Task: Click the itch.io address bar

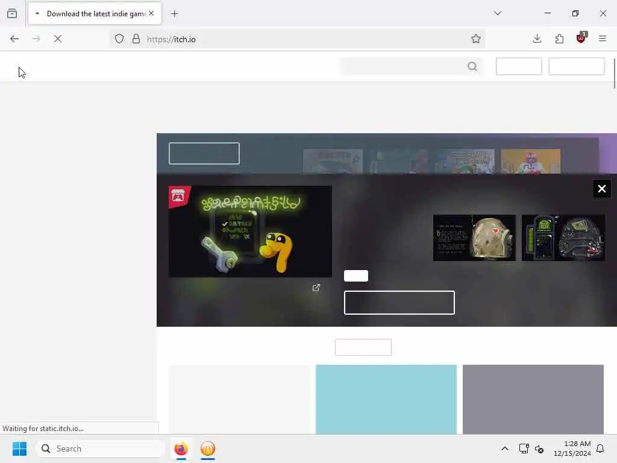Action: tap(297, 39)
